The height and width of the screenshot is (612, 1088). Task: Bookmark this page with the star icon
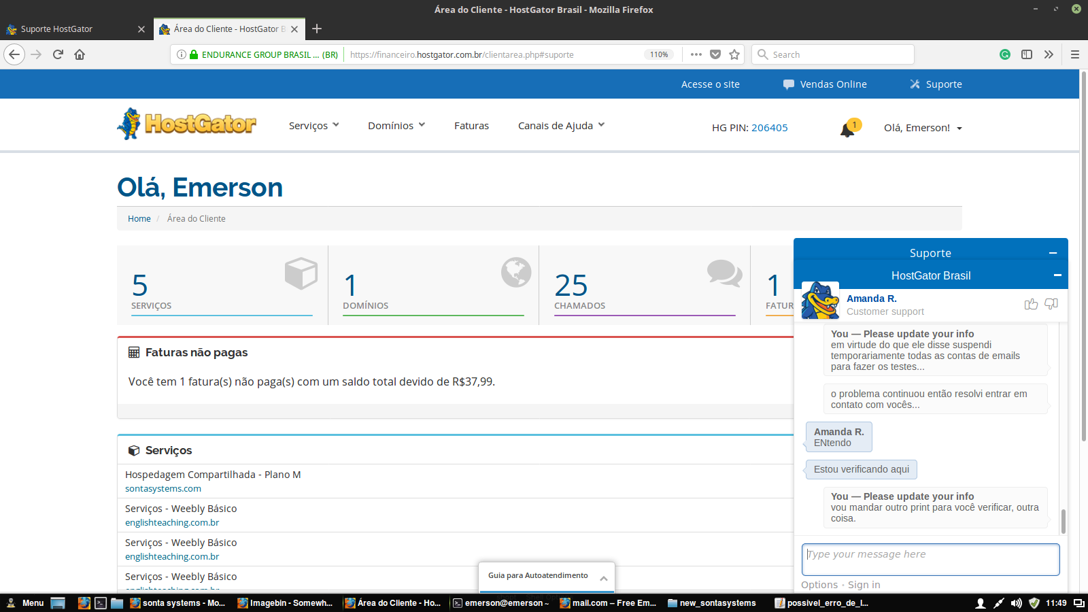[734, 54]
